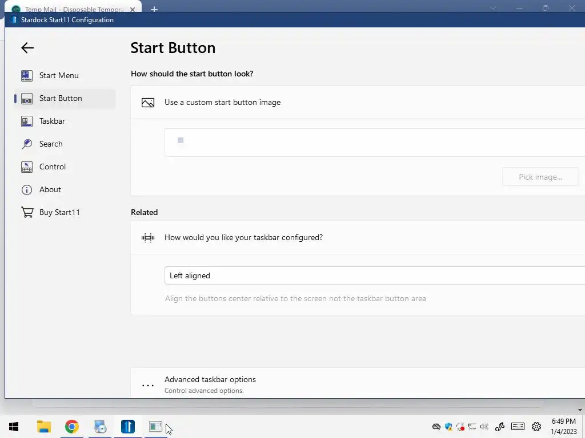Click the 'Align the buttons center' option text
The width and height of the screenshot is (585, 438).
click(295, 299)
